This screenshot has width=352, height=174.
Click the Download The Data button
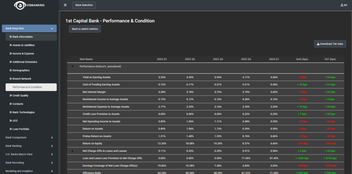coord(330,44)
